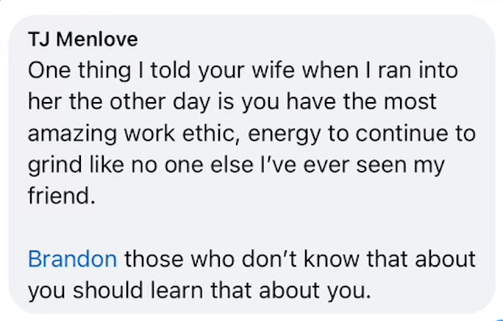This screenshot has width=503, height=321.
Task: Click the words "energy to continue to"
Action: (362, 134)
